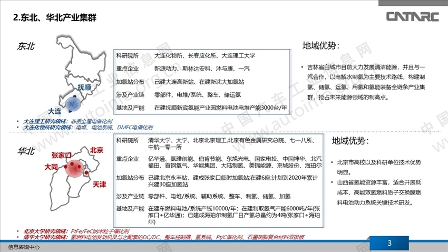
Task: Click the 东北 region heading
Action: [x=26, y=46]
